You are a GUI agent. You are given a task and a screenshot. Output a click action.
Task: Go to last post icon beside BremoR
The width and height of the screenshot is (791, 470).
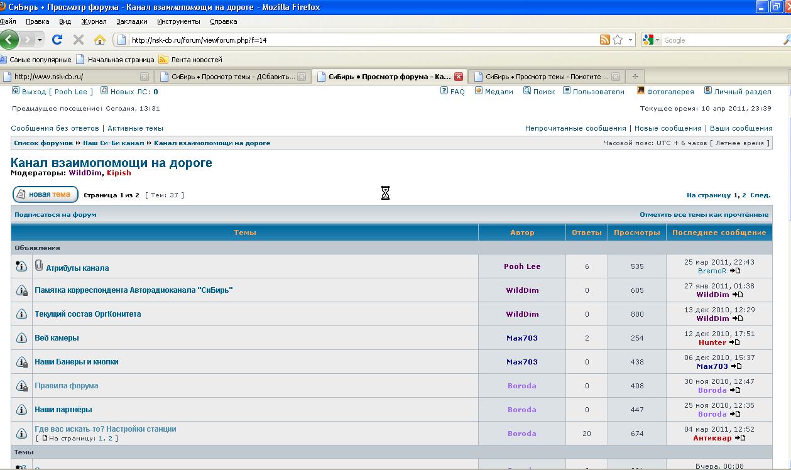point(735,271)
